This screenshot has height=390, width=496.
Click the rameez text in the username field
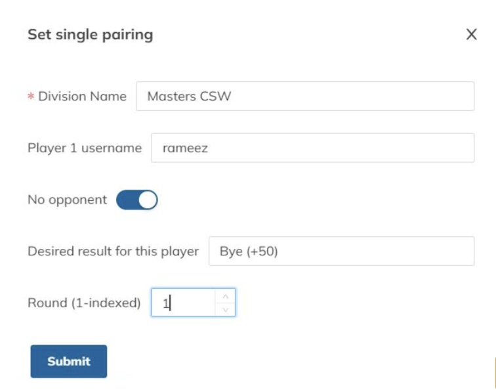(x=184, y=148)
